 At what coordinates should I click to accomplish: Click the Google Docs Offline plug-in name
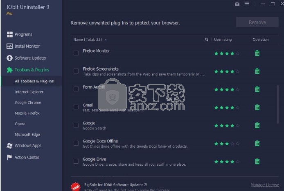100,141
